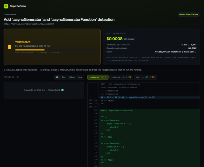Click the green clean sheet dot
Image resolution: width=204 pixels, height=167 pixels.
click(63, 90)
